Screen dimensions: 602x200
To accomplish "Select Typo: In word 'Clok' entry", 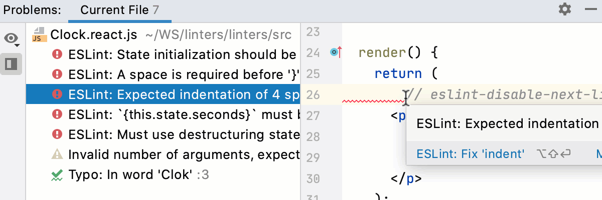I will pos(130,175).
